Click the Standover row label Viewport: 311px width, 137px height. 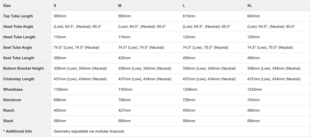(12, 100)
